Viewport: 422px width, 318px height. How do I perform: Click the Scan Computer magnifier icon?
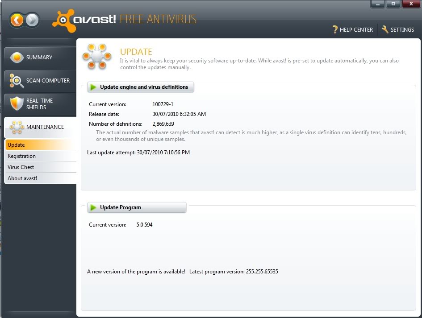(x=17, y=80)
